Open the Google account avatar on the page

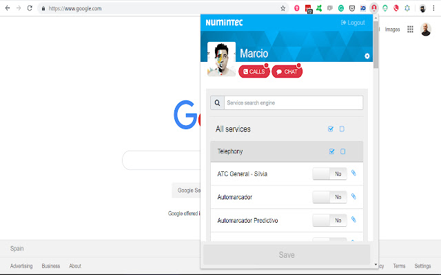tap(426, 30)
